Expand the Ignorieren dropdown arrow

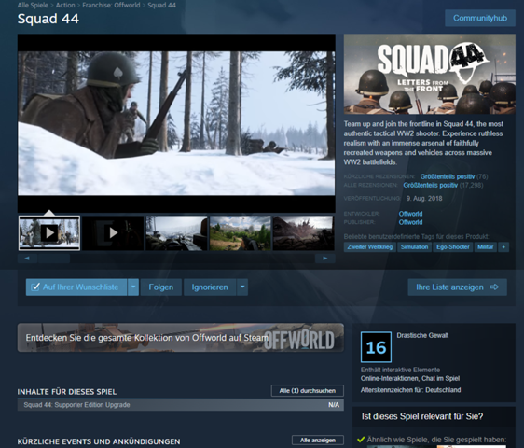click(242, 287)
